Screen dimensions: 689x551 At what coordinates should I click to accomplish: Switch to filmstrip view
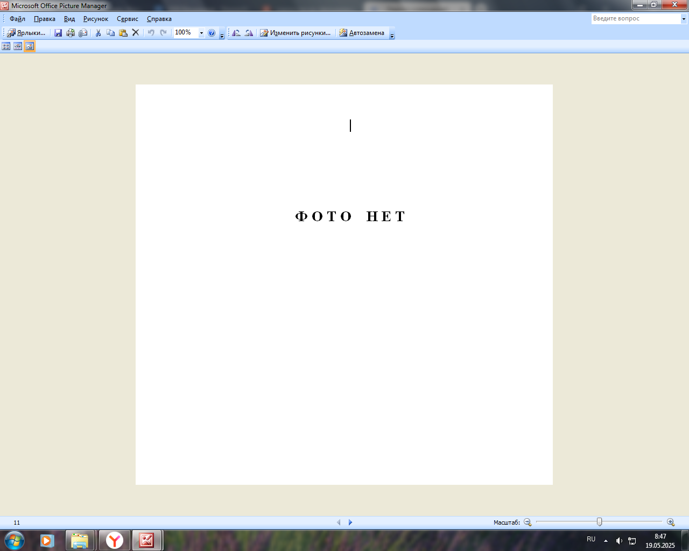pyautogui.click(x=18, y=47)
